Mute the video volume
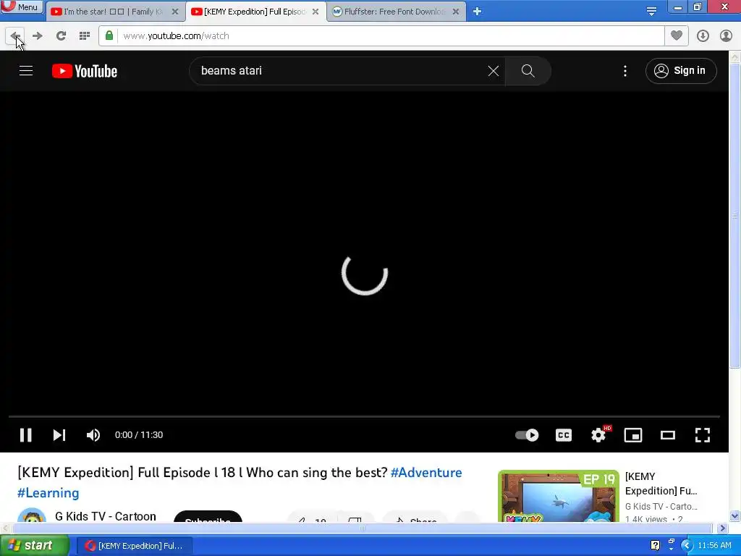 pyautogui.click(x=93, y=435)
